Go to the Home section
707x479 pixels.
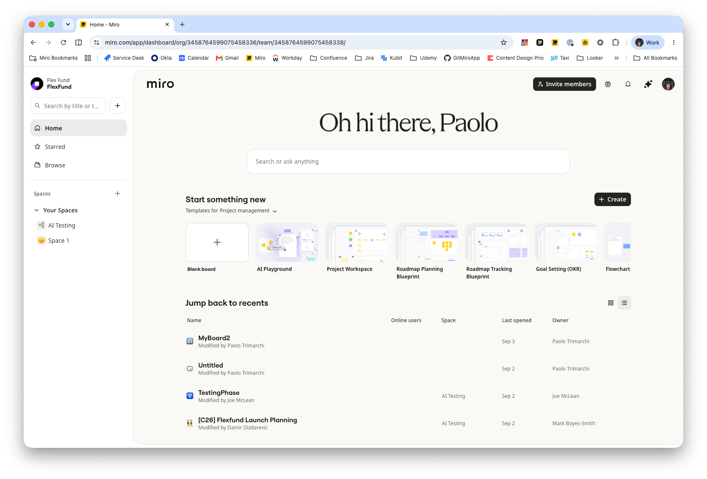click(x=79, y=128)
